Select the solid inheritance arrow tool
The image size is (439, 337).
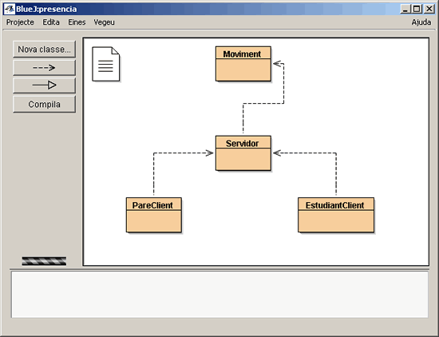(x=44, y=85)
